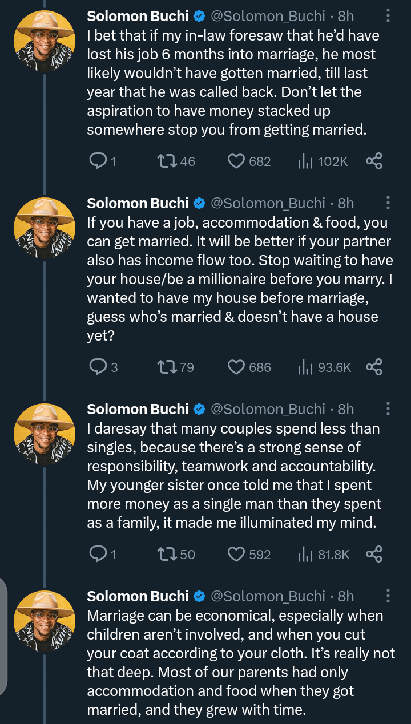Open more options on the couples spending tweet
Viewport: 411px width, 724px height.
388,408
